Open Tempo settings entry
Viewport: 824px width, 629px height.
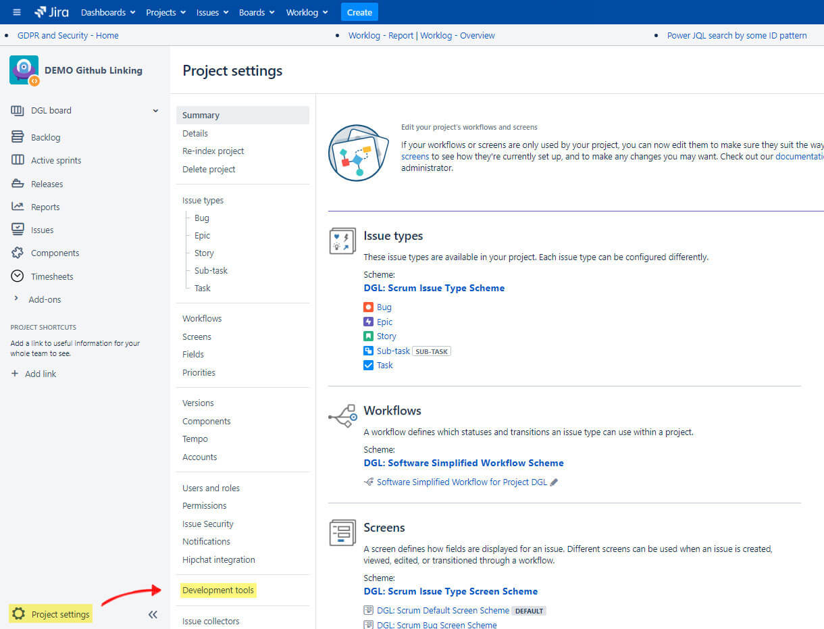195,438
